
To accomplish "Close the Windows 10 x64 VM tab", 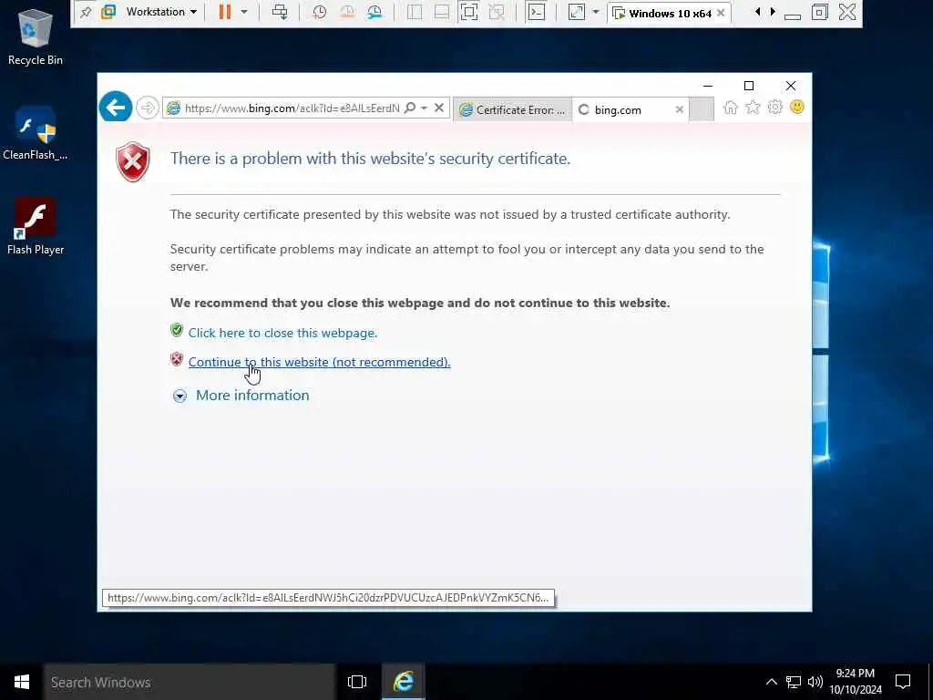I will point(721,13).
